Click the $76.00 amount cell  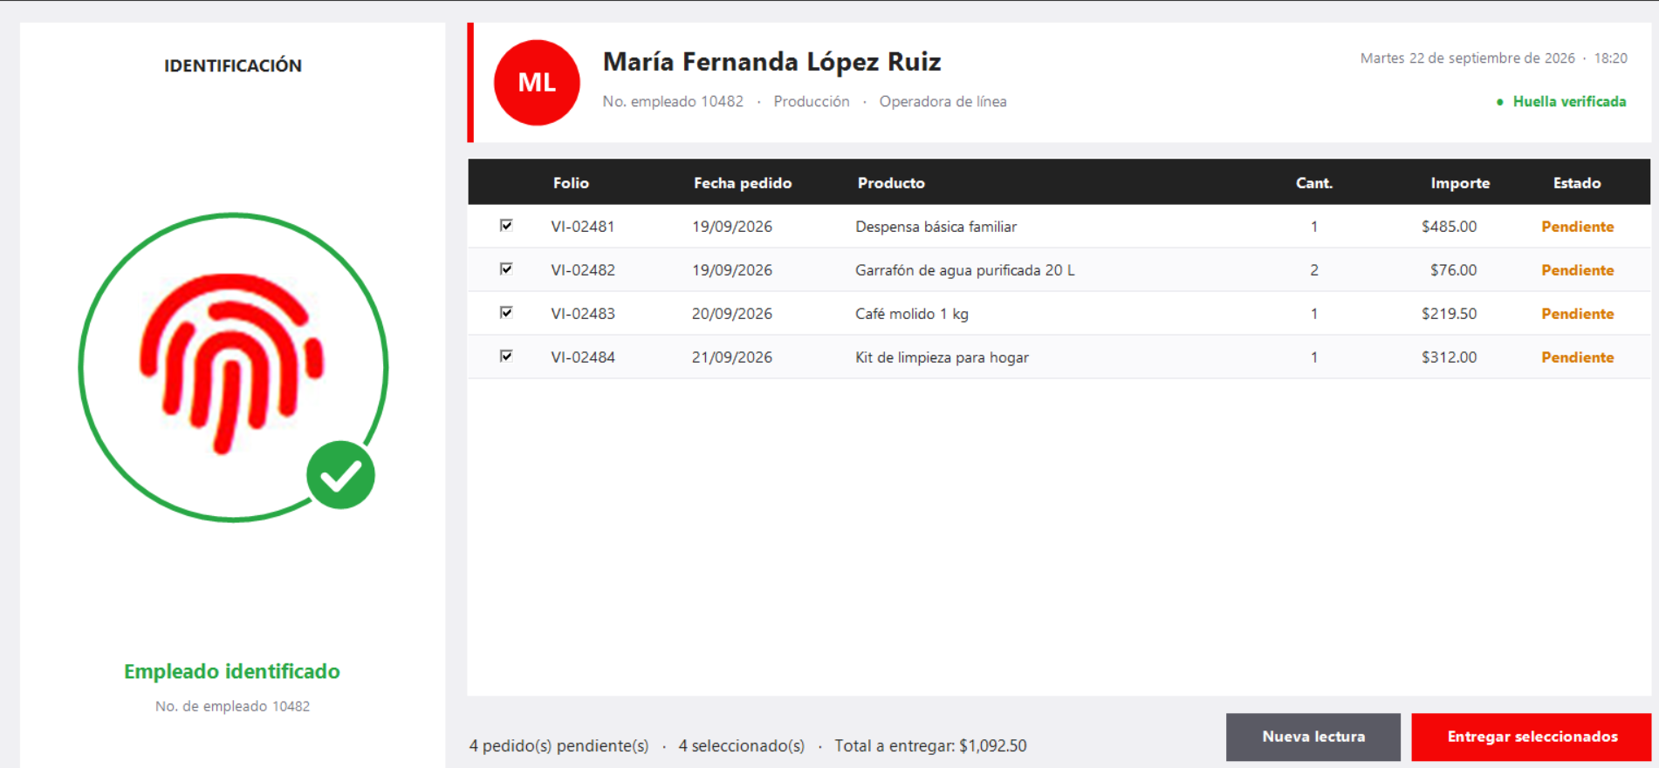pos(1454,270)
